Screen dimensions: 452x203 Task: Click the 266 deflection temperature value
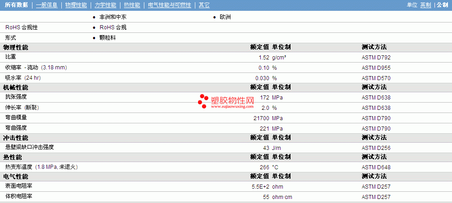[x=265, y=167]
